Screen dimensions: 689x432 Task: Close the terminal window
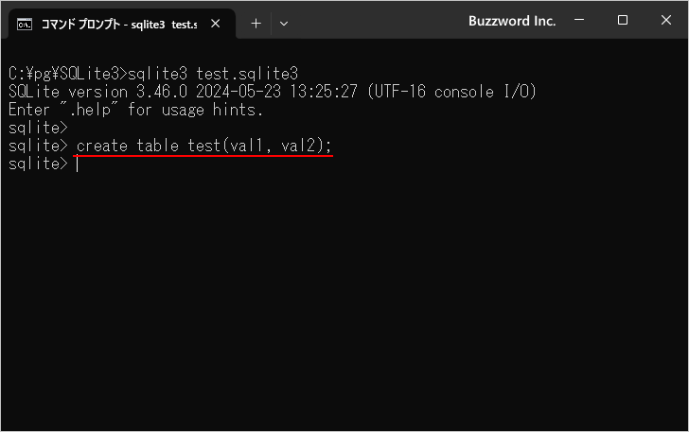click(665, 21)
